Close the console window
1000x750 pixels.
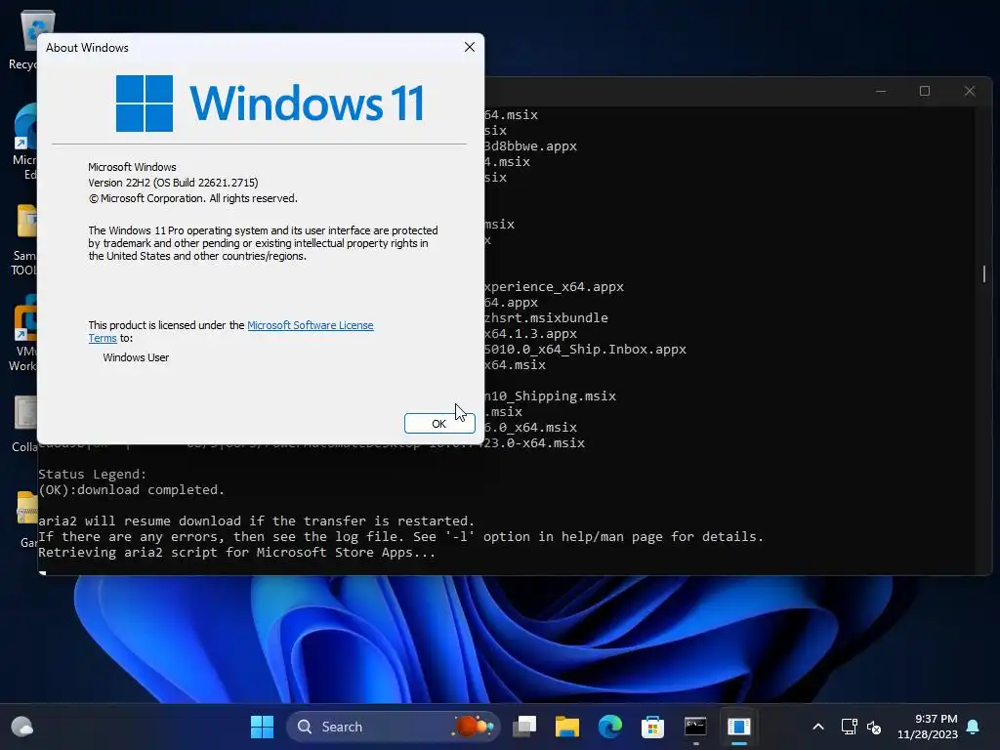click(970, 91)
